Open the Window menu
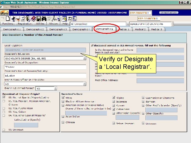191x143 pixels. click(x=53, y=24)
